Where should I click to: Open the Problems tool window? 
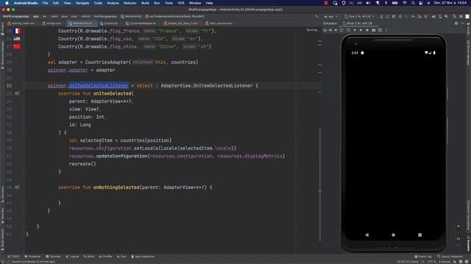(32, 257)
